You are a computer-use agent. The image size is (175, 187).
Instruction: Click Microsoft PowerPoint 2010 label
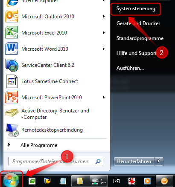(x=52, y=98)
